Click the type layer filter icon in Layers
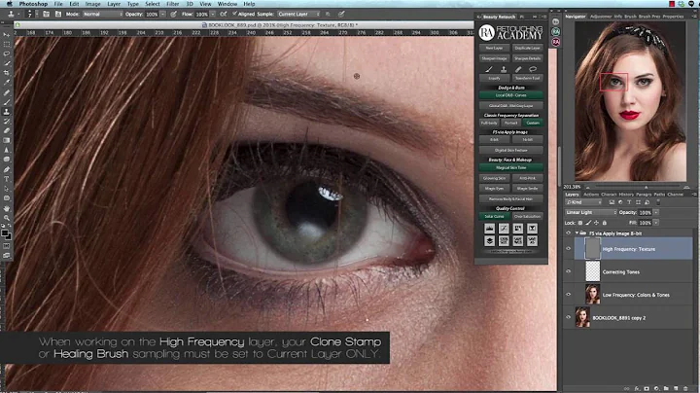 (x=629, y=202)
